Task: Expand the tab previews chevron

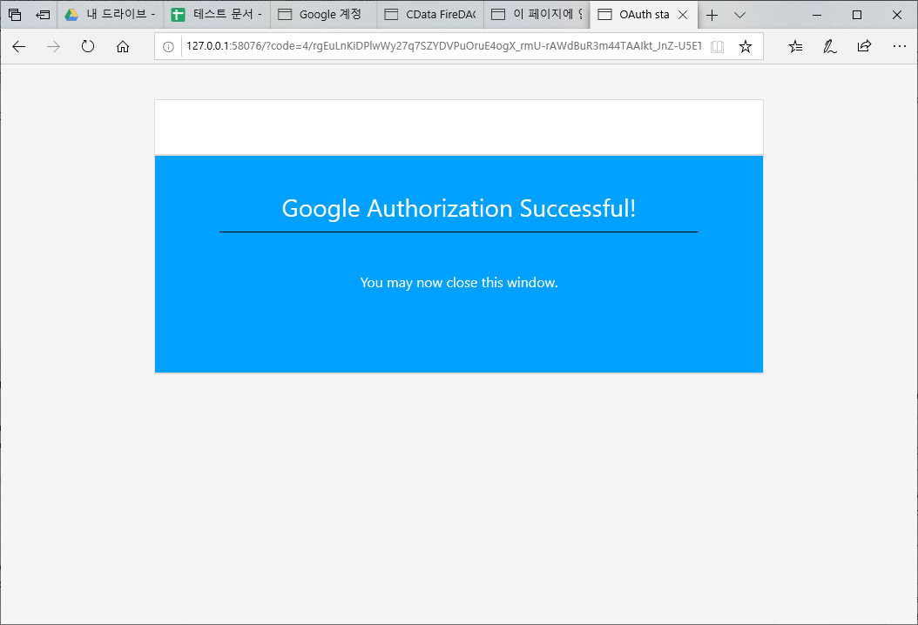Action: click(x=740, y=15)
